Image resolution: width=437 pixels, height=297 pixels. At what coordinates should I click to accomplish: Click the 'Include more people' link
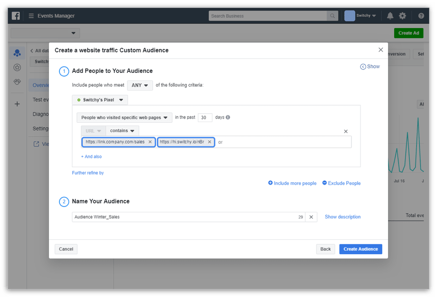pyautogui.click(x=292, y=183)
